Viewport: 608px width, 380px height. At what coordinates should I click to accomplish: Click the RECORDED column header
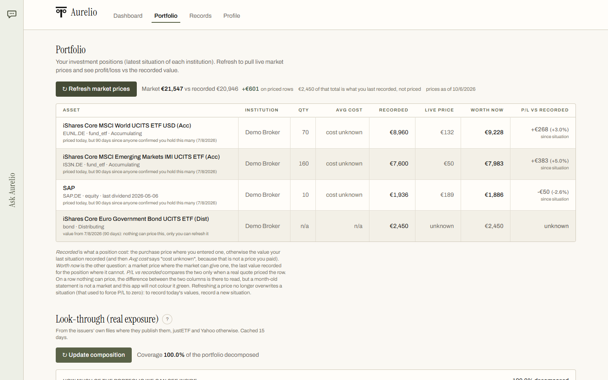coord(394,110)
